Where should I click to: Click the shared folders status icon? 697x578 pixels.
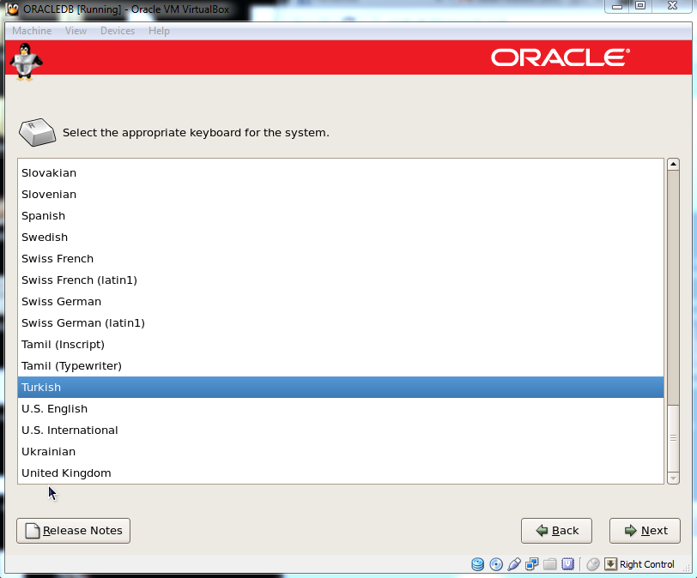(550, 564)
